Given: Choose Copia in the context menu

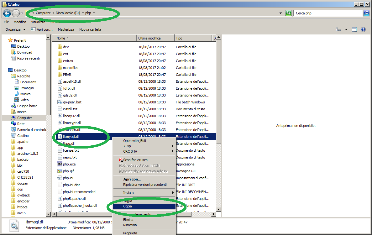Looking at the screenshot, I should tap(128, 206).
